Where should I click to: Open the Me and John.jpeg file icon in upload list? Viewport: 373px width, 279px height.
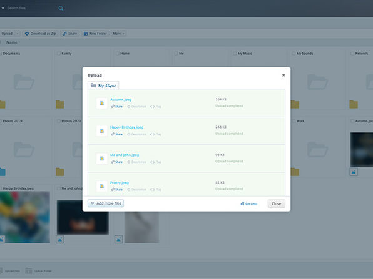[x=102, y=159]
